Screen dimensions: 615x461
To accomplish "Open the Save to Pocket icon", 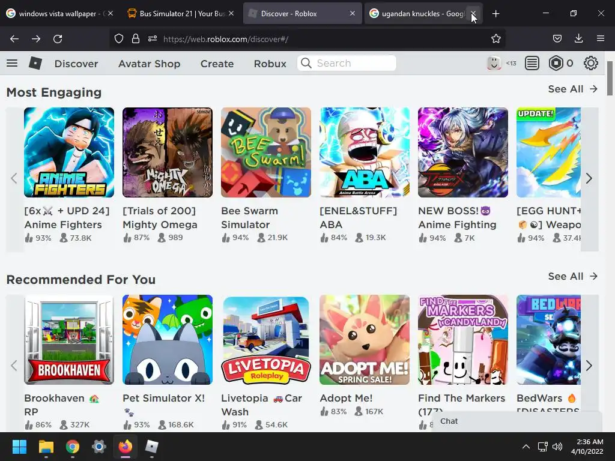I will tap(557, 39).
